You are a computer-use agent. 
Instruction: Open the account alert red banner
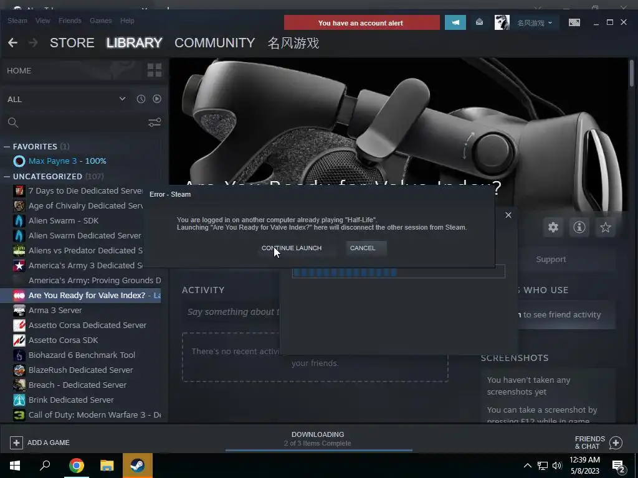click(x=362, y=23)
